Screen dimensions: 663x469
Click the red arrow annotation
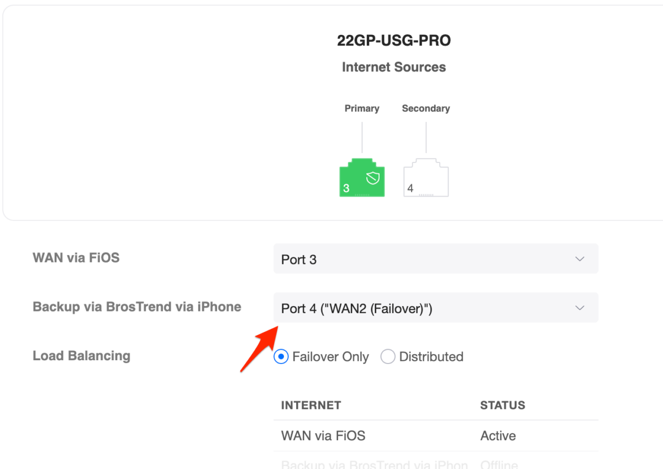(259, 349)
